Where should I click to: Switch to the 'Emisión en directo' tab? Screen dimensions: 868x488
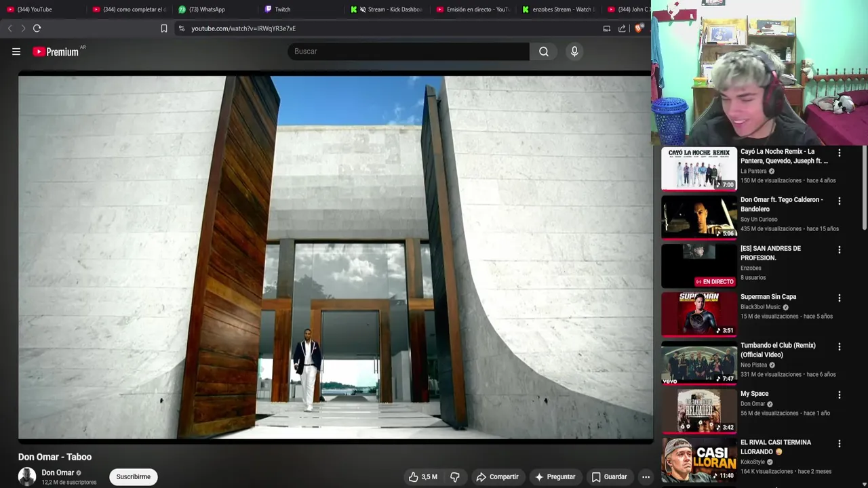pos(473,9)
